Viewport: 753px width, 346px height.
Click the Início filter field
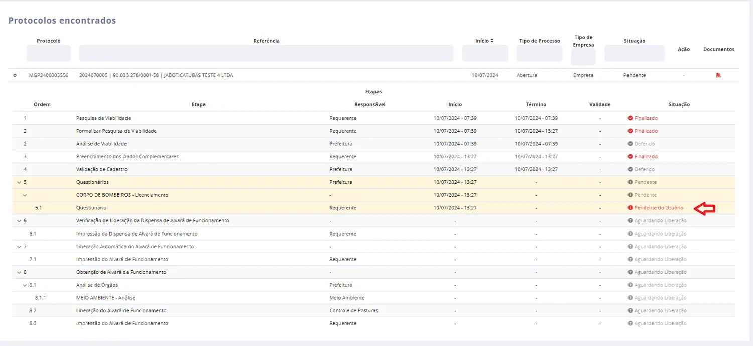485,53
